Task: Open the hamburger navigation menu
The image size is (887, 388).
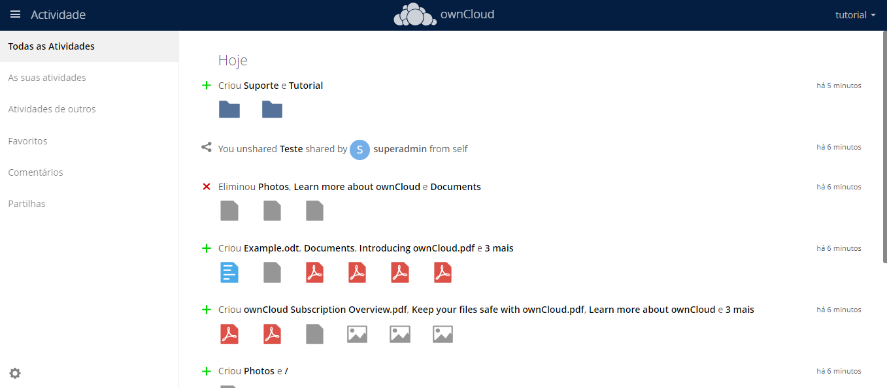Action: point(15,14)
